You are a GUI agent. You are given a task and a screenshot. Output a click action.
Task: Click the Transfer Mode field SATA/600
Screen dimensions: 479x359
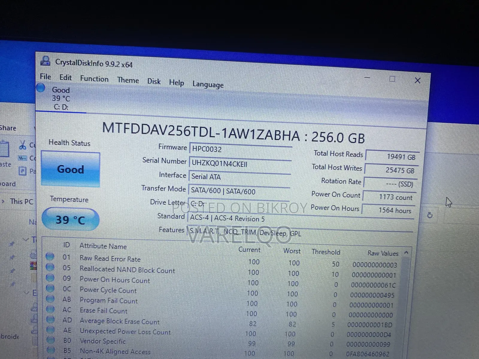(239, 191)
